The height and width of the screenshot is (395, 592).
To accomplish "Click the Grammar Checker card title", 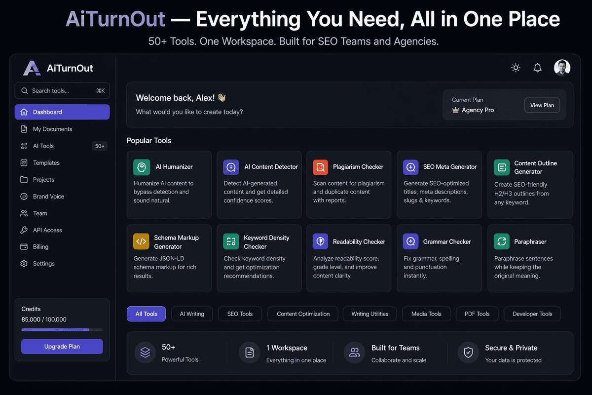I will click(447, 242).
